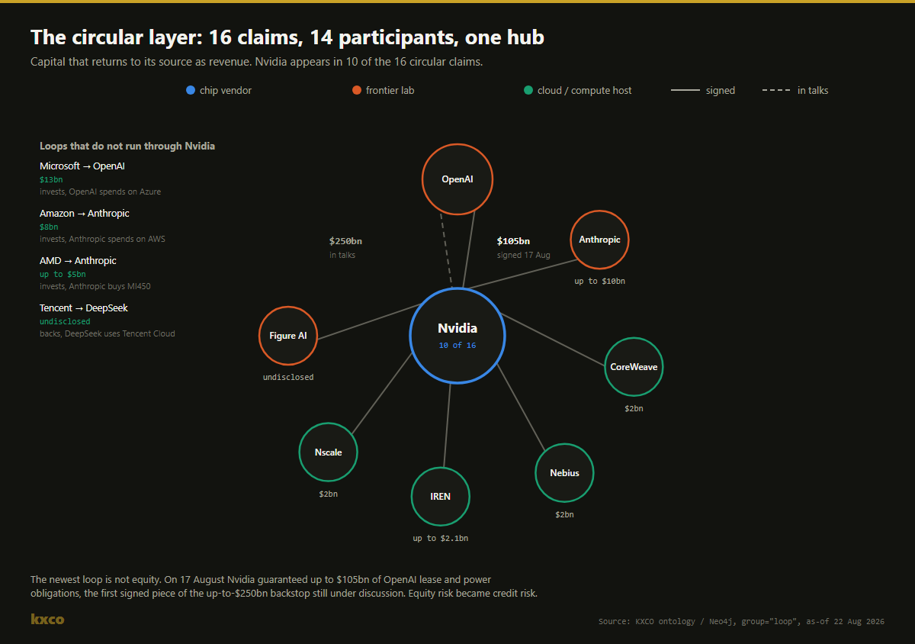Viewport: 915px width, 644px height.
Task: Click the subtitle about capital returning as revenue
Action: coord(257,62)
